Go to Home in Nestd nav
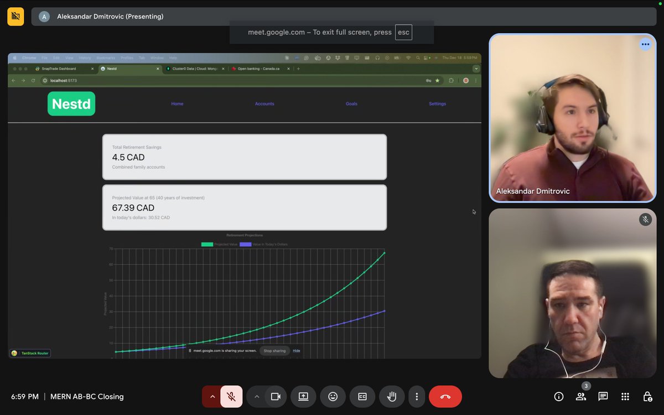The height and width of the screenshot is (415, 664). pyautogui.click(x=177, y=104)
